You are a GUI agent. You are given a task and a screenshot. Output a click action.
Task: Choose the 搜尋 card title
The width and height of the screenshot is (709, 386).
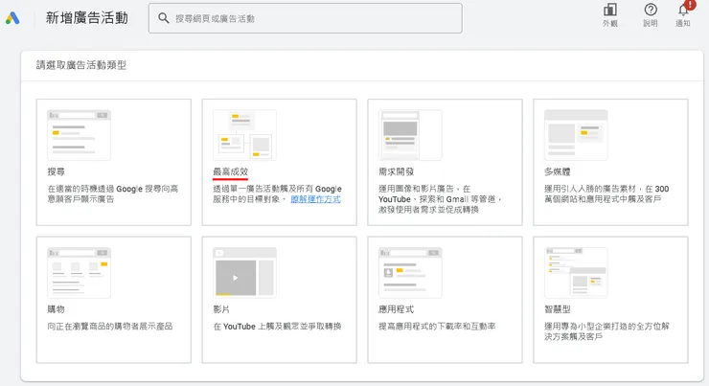click(57, 171)
